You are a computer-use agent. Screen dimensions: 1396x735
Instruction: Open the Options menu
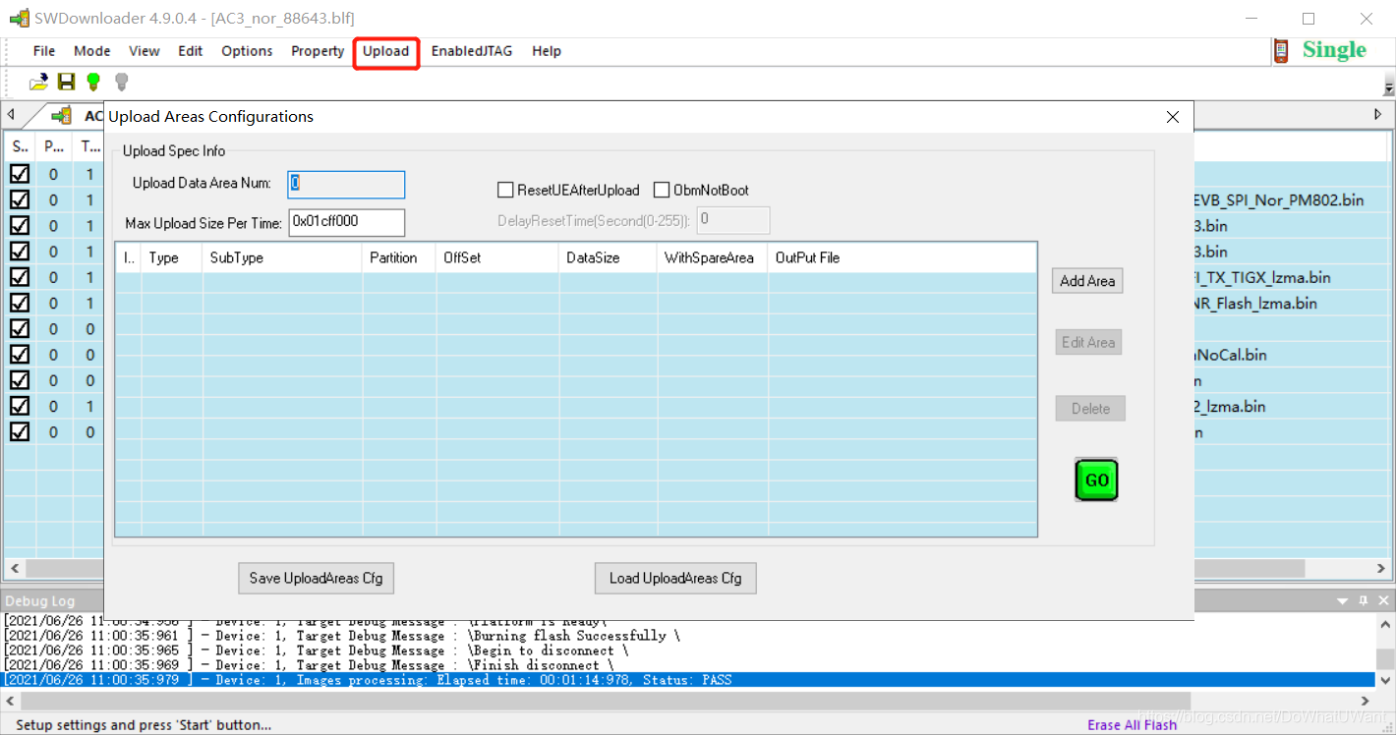pyautogui.click(x=247, y=51)
